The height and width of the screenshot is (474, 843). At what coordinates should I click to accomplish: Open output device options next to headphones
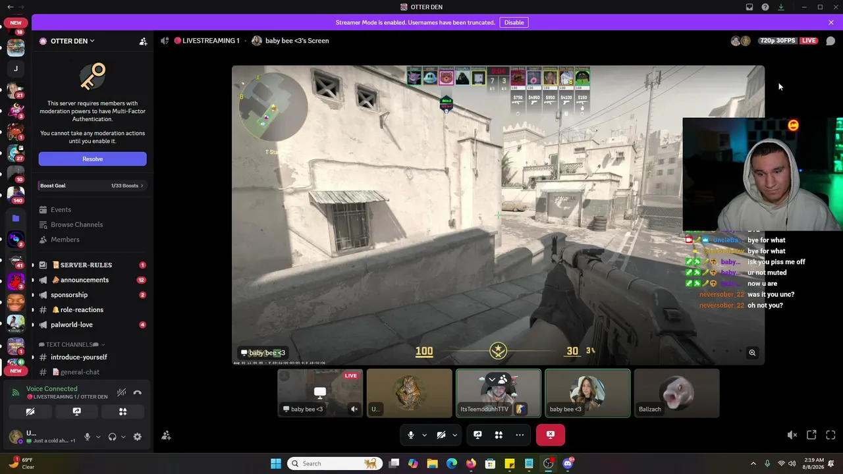123,436
